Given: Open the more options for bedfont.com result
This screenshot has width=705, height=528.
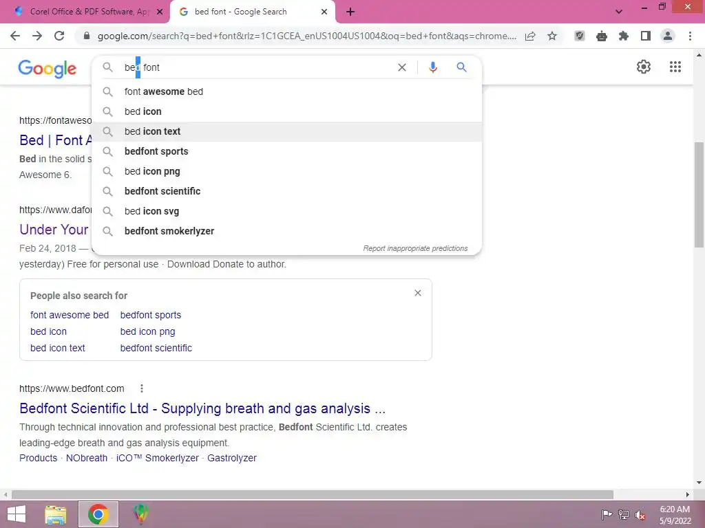Looking at the screenshot, I should 142,388.
